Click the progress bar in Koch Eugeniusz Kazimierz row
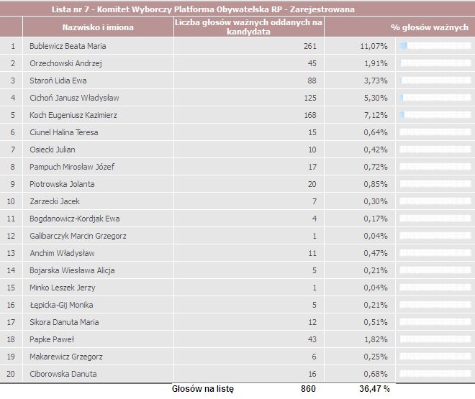 [435, 115]
